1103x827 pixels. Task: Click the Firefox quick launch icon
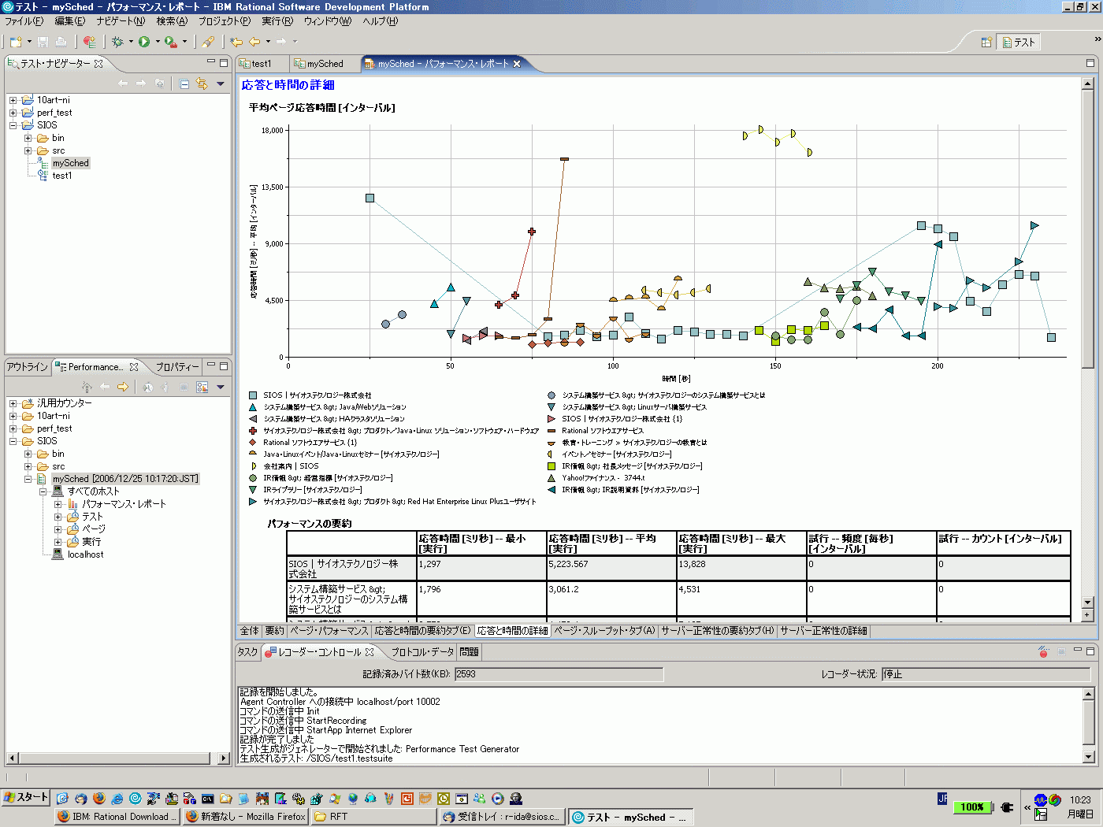click(98, 798)
